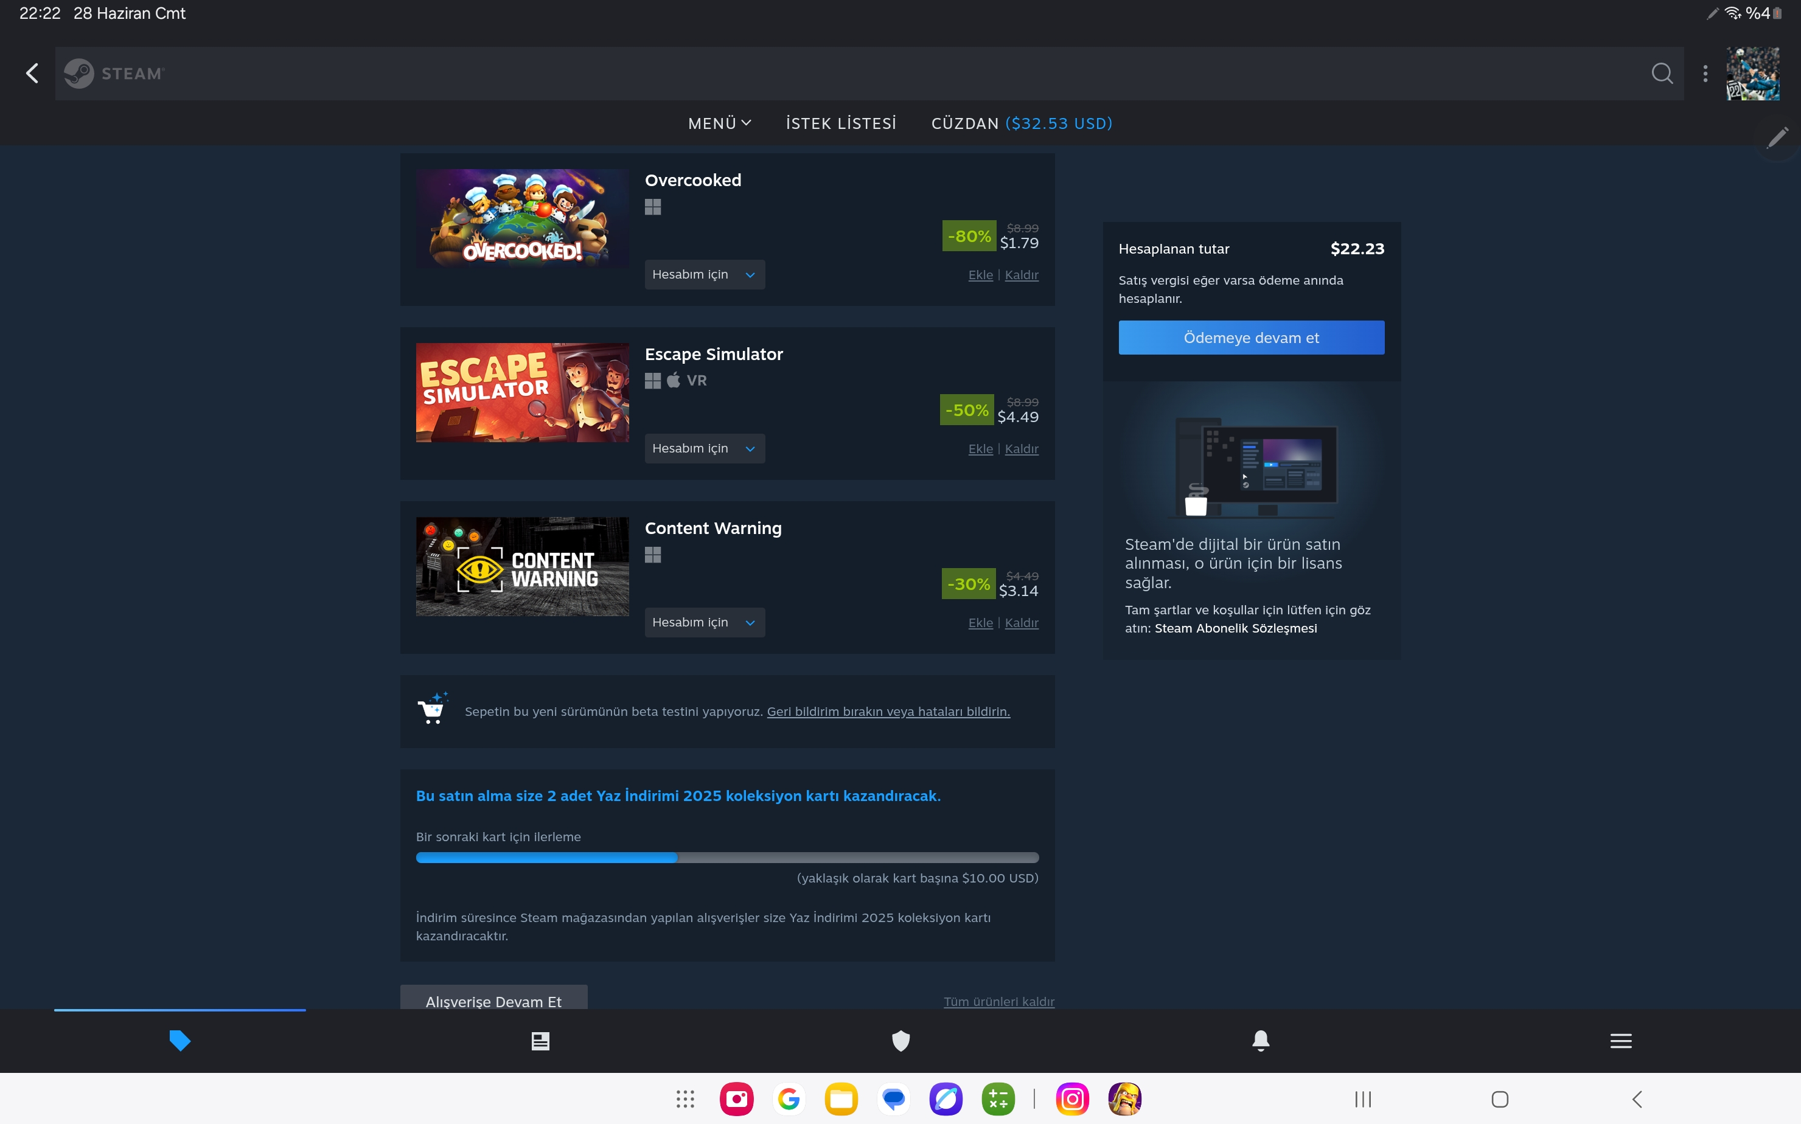This screenshot has width=1801, height=1124.
Task: Click 'Ekle' for Content Warning
Action: (x=980, y=623)
